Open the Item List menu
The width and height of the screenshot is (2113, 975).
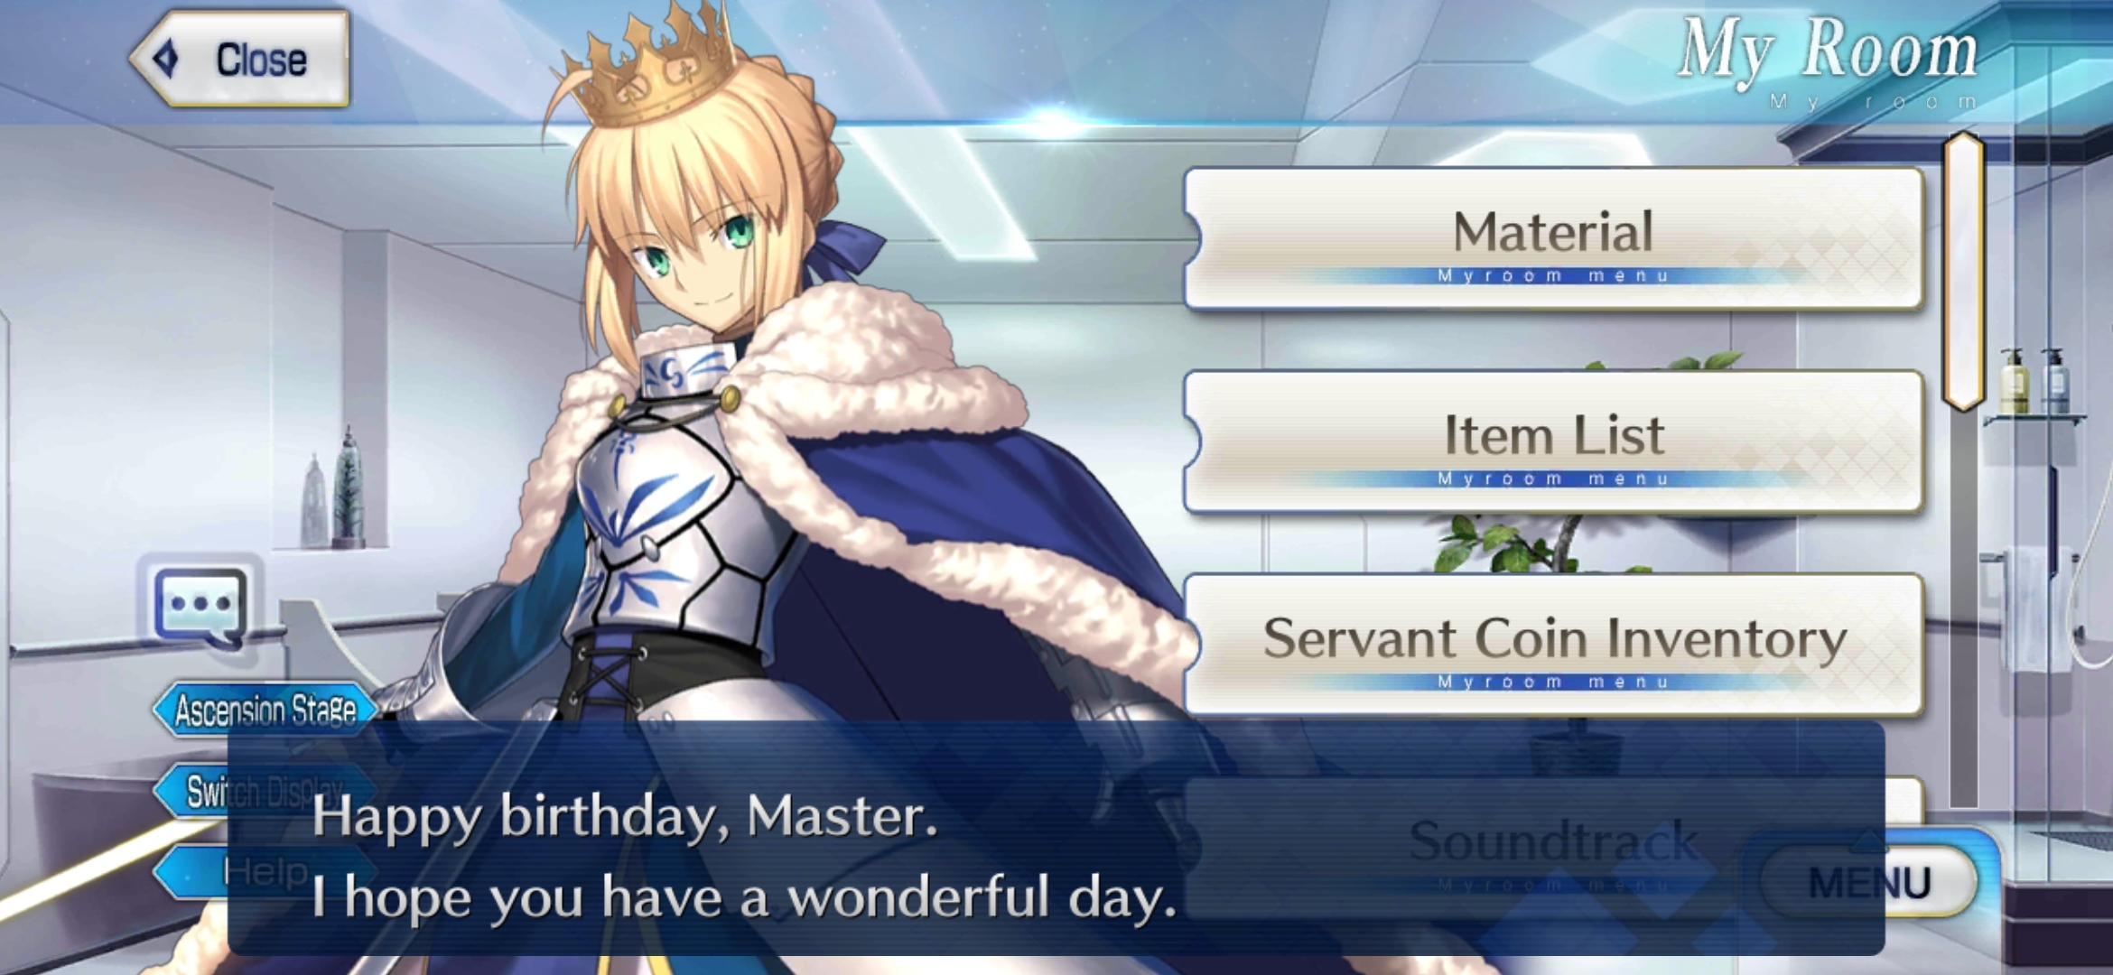tap(1553, 442)
